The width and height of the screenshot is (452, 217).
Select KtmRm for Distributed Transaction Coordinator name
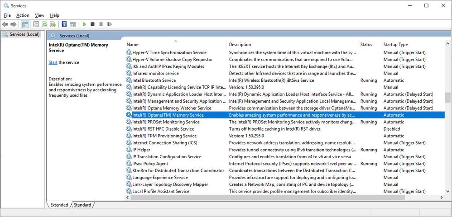(178, 170)
